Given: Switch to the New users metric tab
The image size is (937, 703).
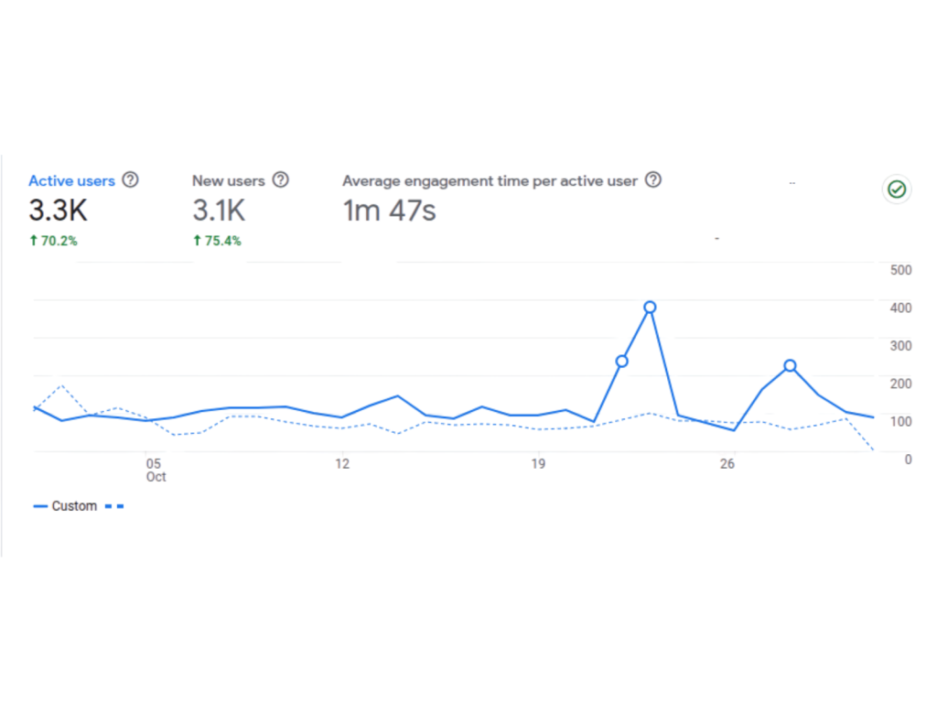Looking at the screenshot, I should [228, 181].
